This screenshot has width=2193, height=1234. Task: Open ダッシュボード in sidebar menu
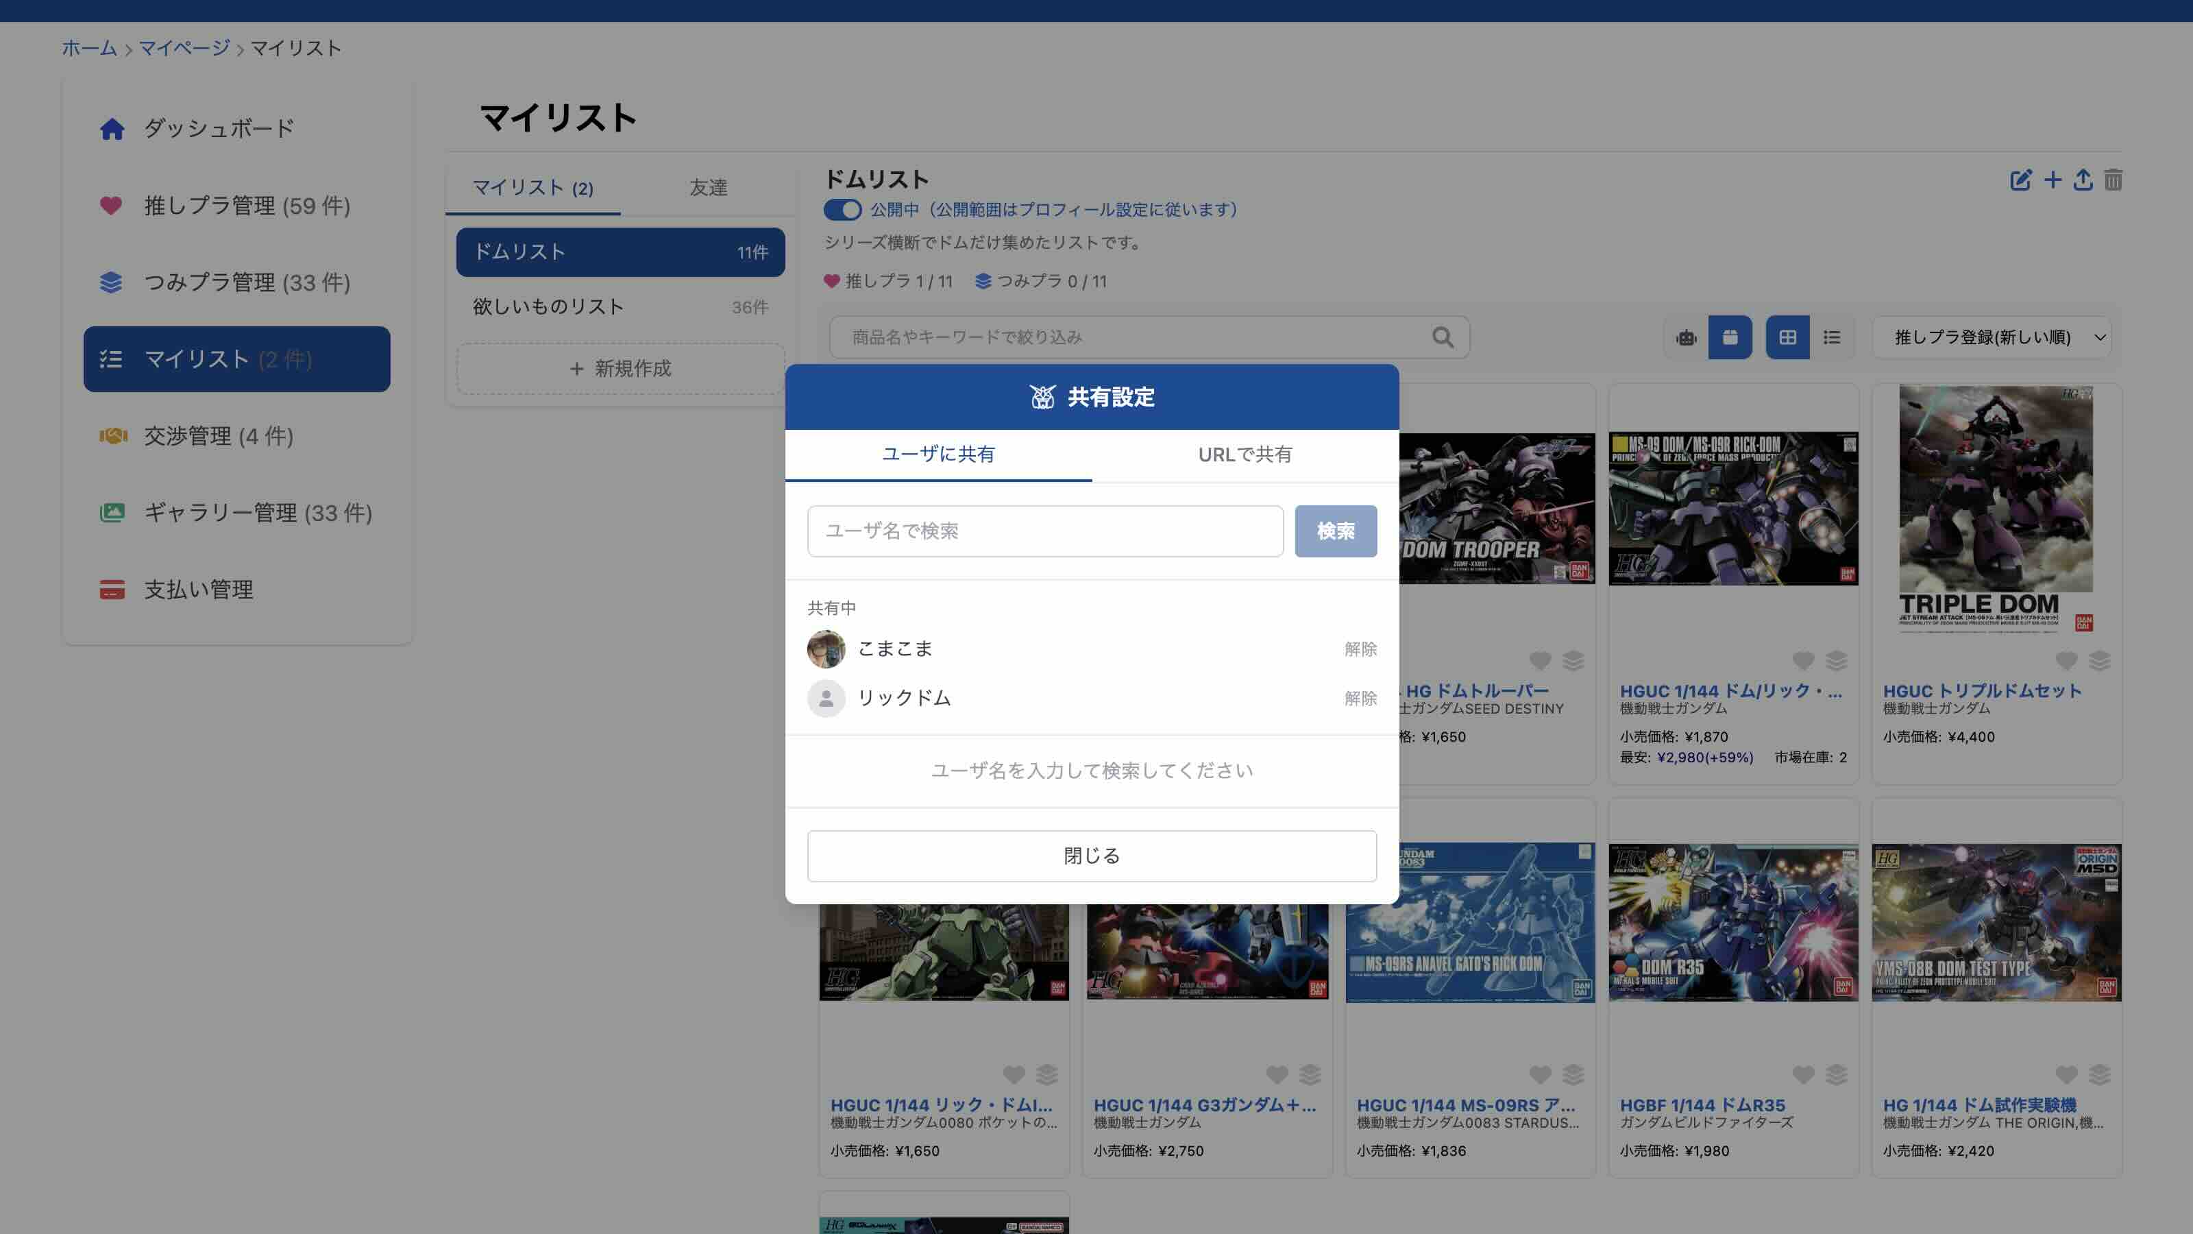[236, 129]
